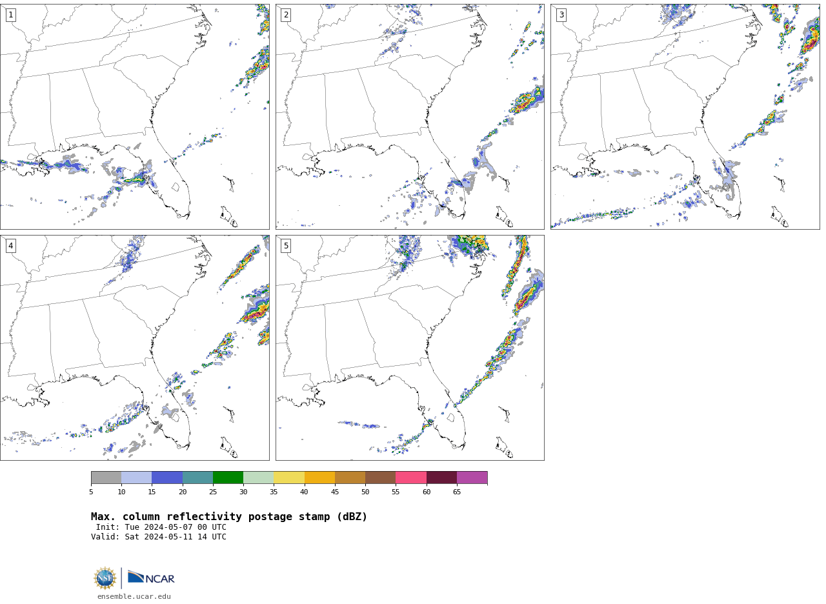Click the pale green 30-35 dBZ swatch
Viewport: 826px width, 604px height.
[x=258, y=478]
